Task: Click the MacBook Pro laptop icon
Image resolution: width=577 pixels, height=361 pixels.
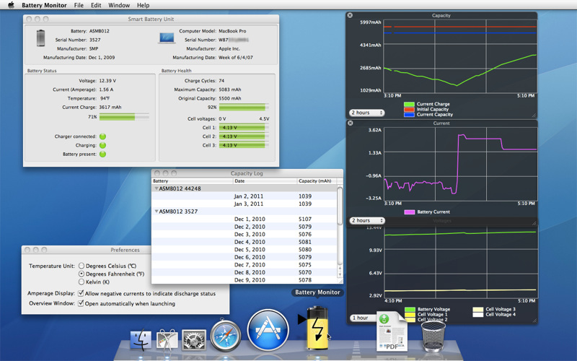Action: point(167,38)
